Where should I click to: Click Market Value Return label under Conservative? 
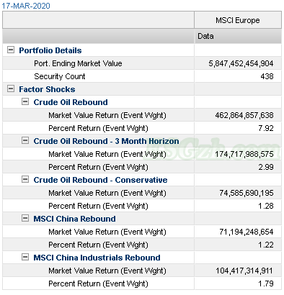(107, 193)
